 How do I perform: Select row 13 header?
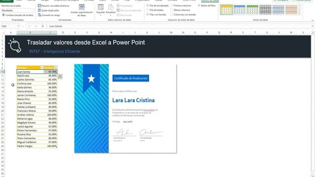pos(2,84)
